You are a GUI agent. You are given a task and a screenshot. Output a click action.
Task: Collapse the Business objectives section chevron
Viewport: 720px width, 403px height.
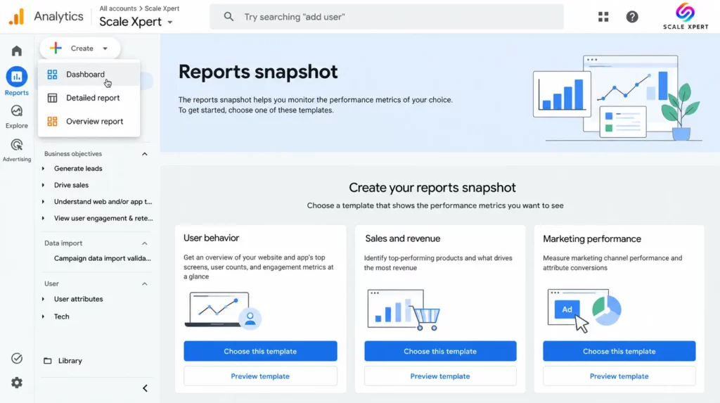coord(145,154)
